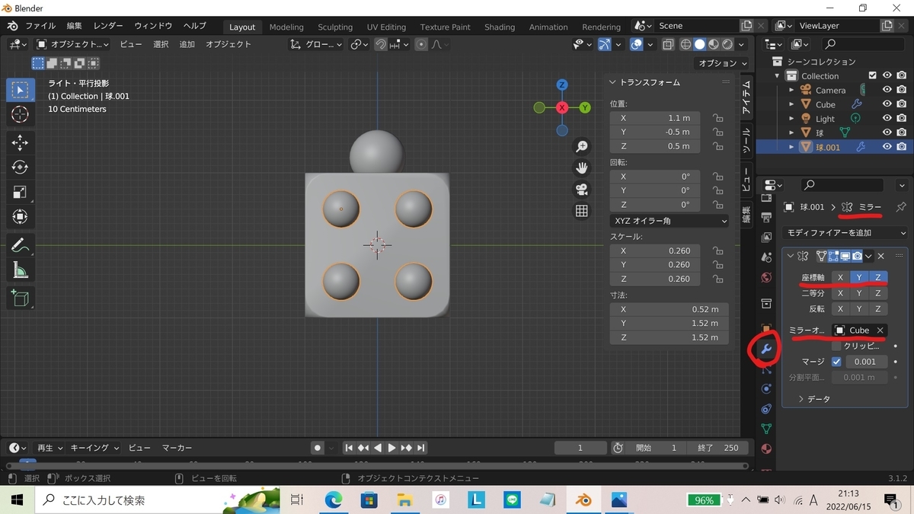
Task: Switch orthographic/perspective grid icon
Action: (582, 212)
